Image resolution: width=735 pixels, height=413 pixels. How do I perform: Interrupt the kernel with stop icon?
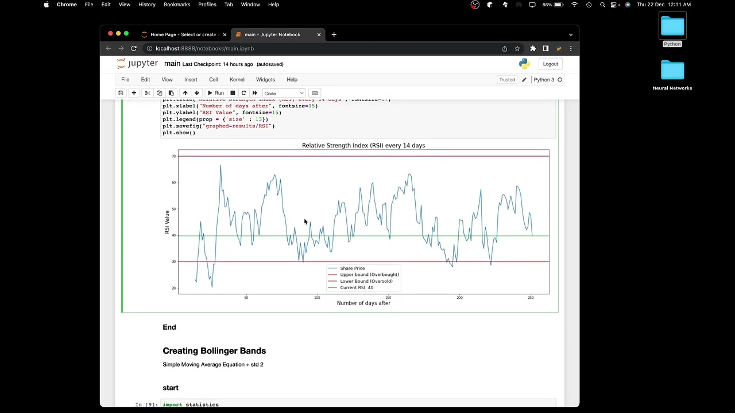tap(233, 93)
